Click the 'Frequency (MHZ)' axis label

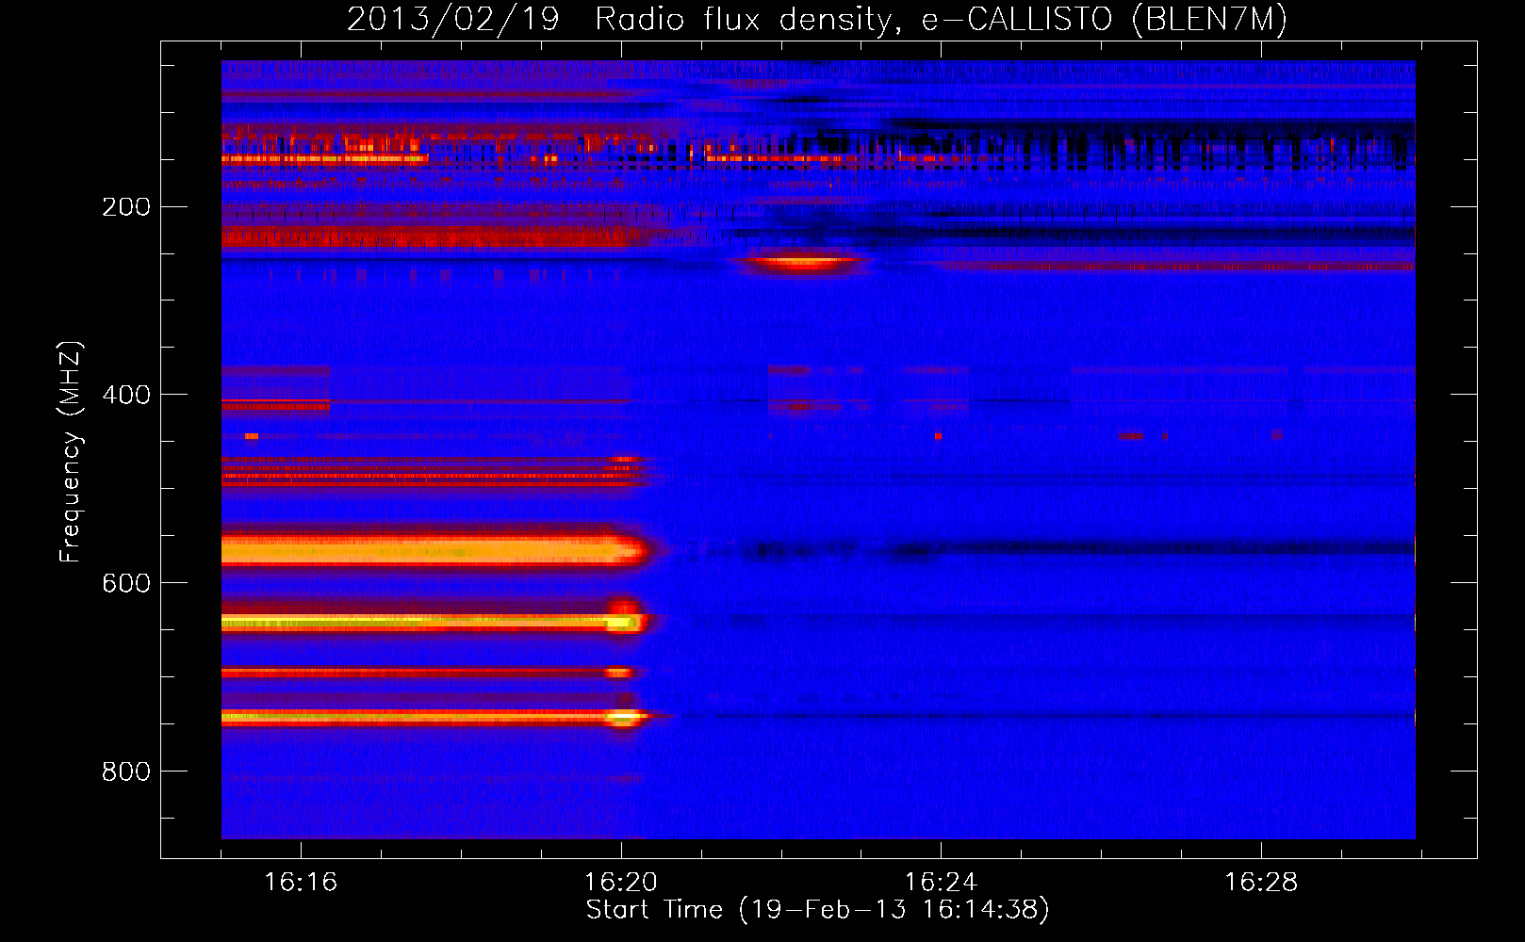71,452
